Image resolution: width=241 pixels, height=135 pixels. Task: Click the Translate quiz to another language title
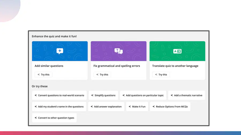[175, 66]
